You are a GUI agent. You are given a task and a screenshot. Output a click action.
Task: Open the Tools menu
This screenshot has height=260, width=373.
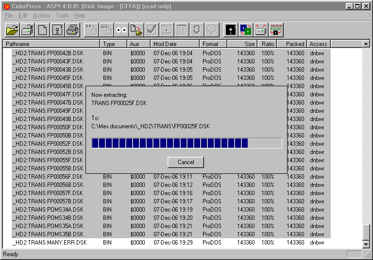62,15
